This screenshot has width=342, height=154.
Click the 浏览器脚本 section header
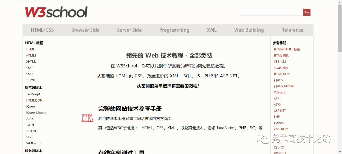coord(34,88)
